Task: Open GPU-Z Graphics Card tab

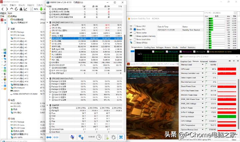Action: (x=186, y=61)
